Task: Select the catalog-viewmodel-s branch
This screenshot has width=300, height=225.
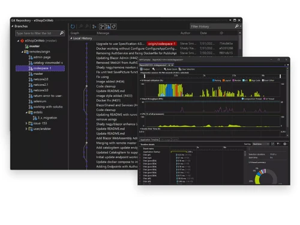Action: [48, 63]
